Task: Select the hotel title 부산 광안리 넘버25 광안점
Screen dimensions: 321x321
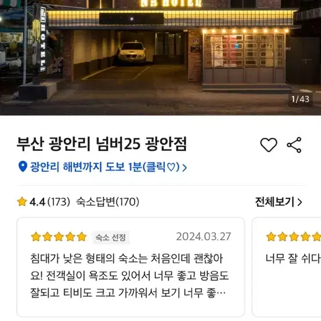Action: 102,144
